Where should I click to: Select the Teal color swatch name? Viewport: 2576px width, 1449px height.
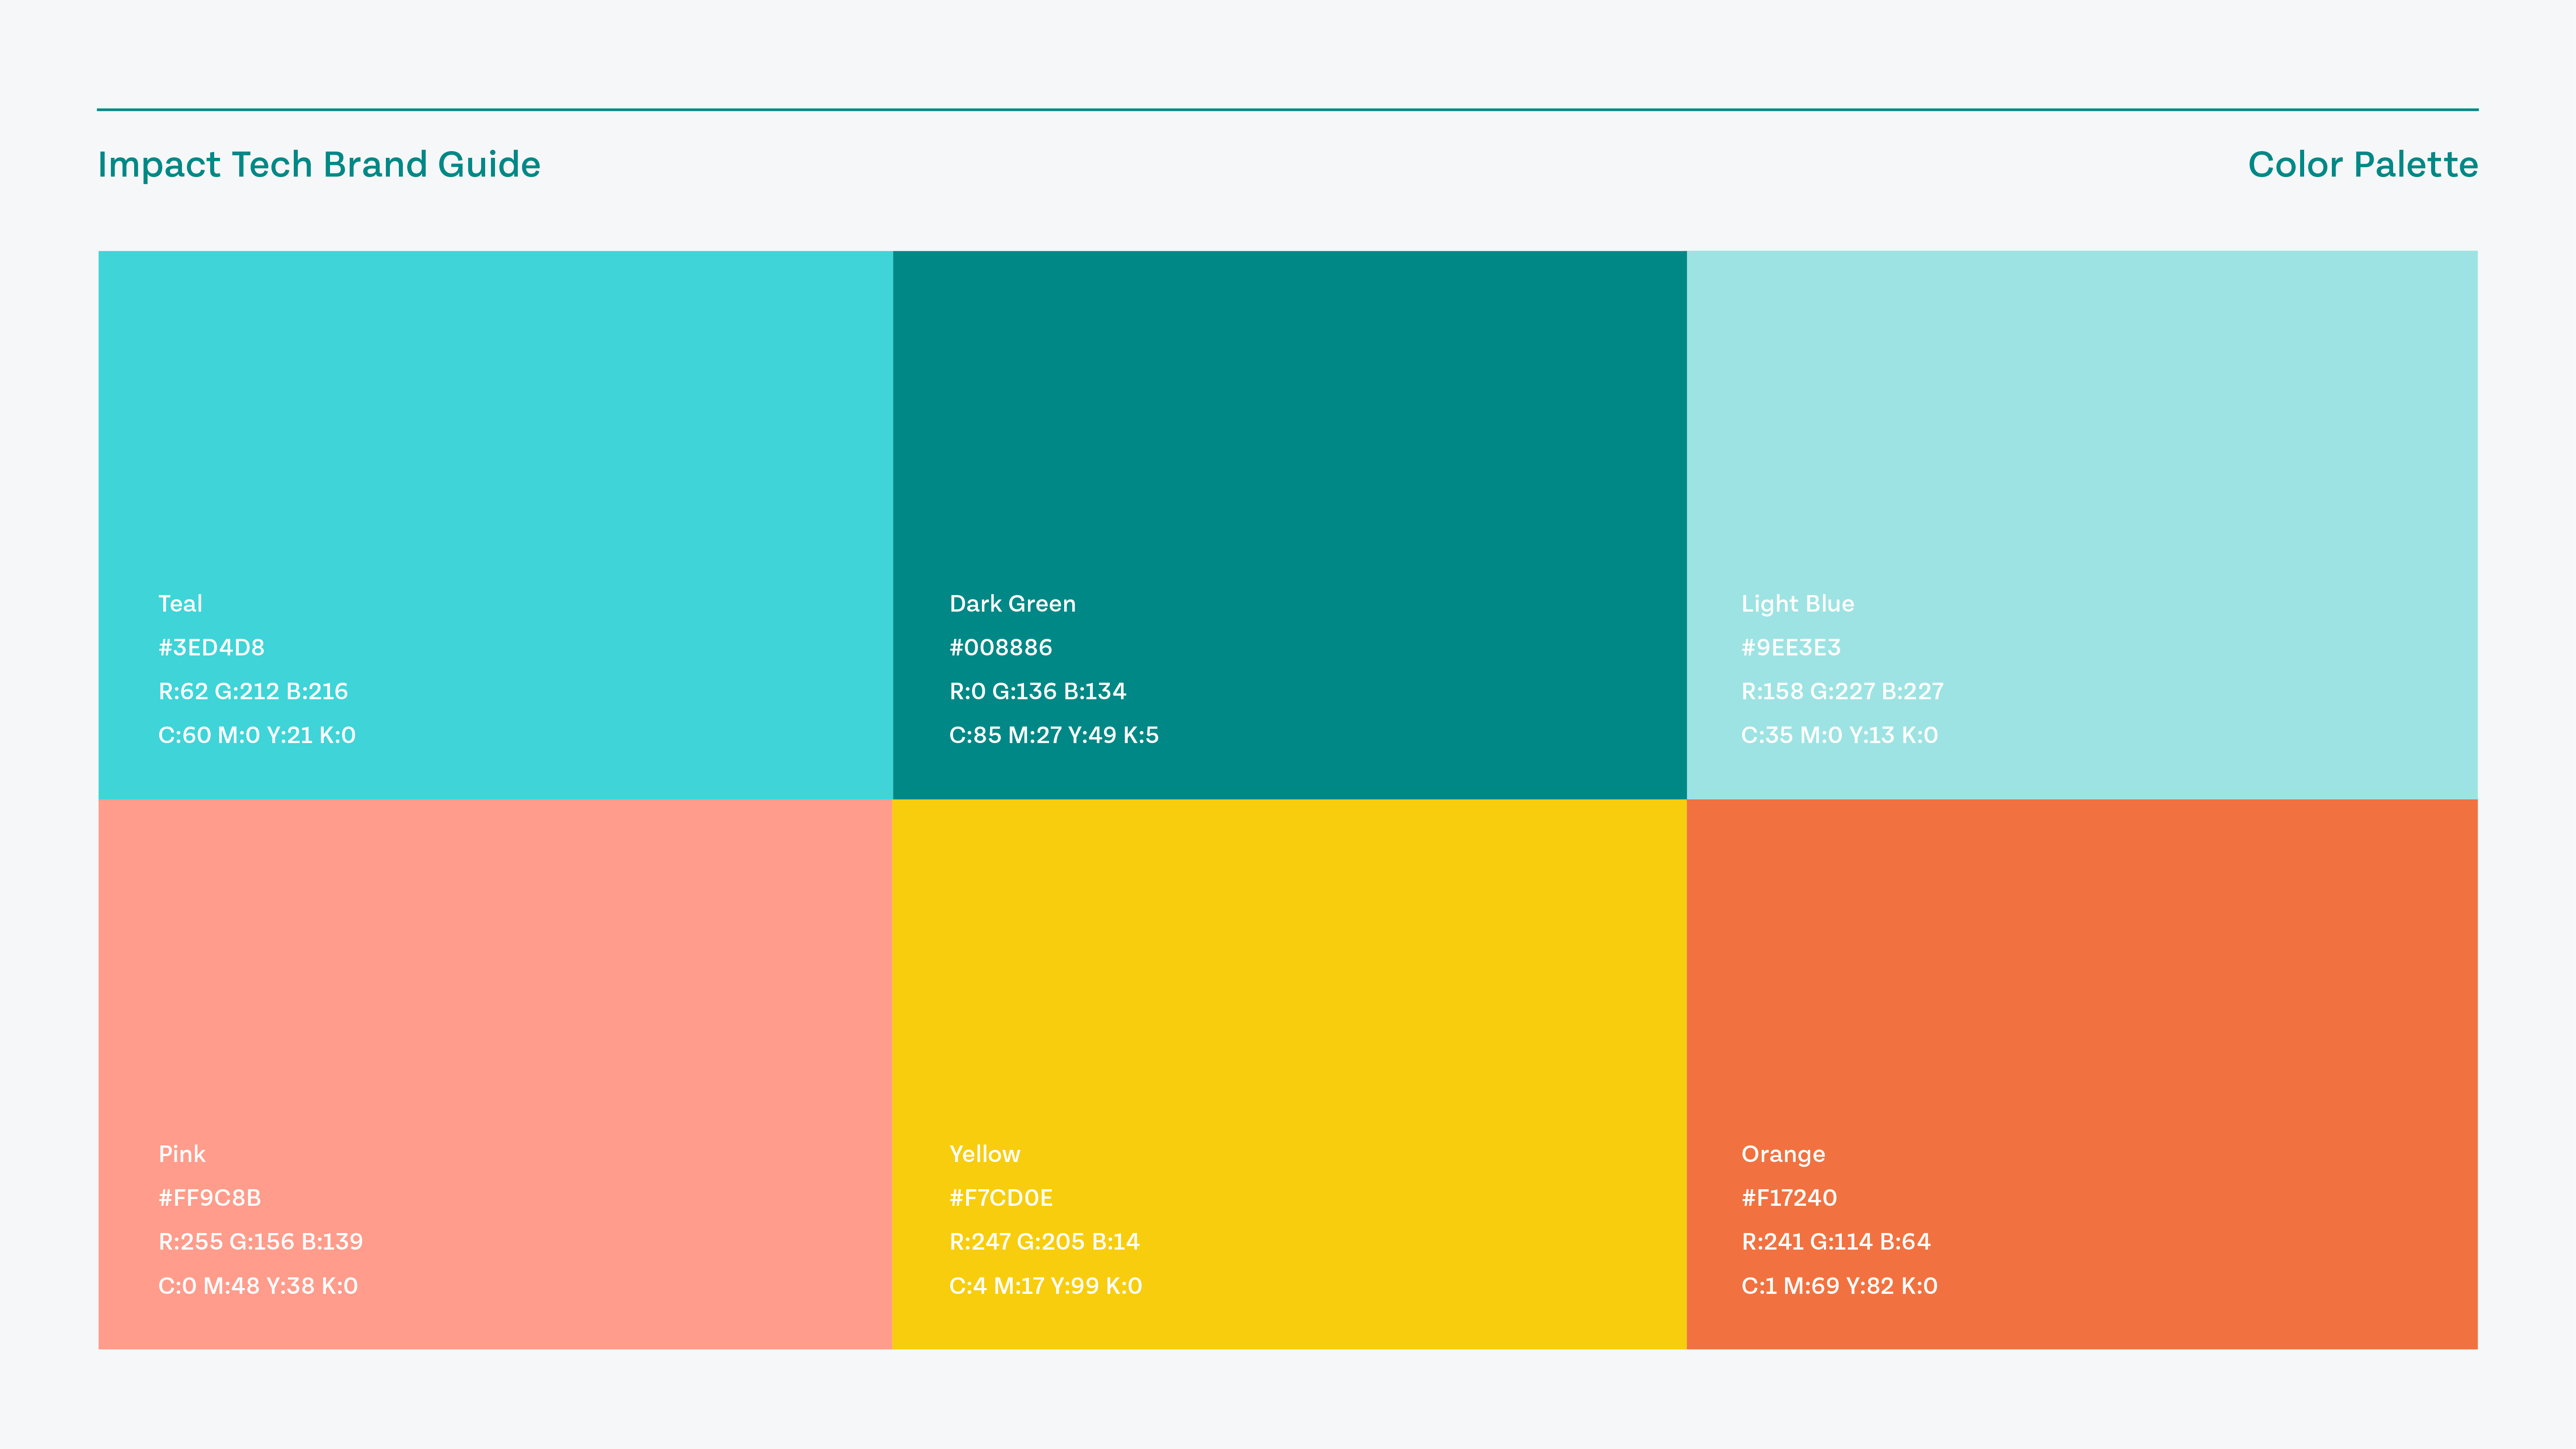pos(180,604)
